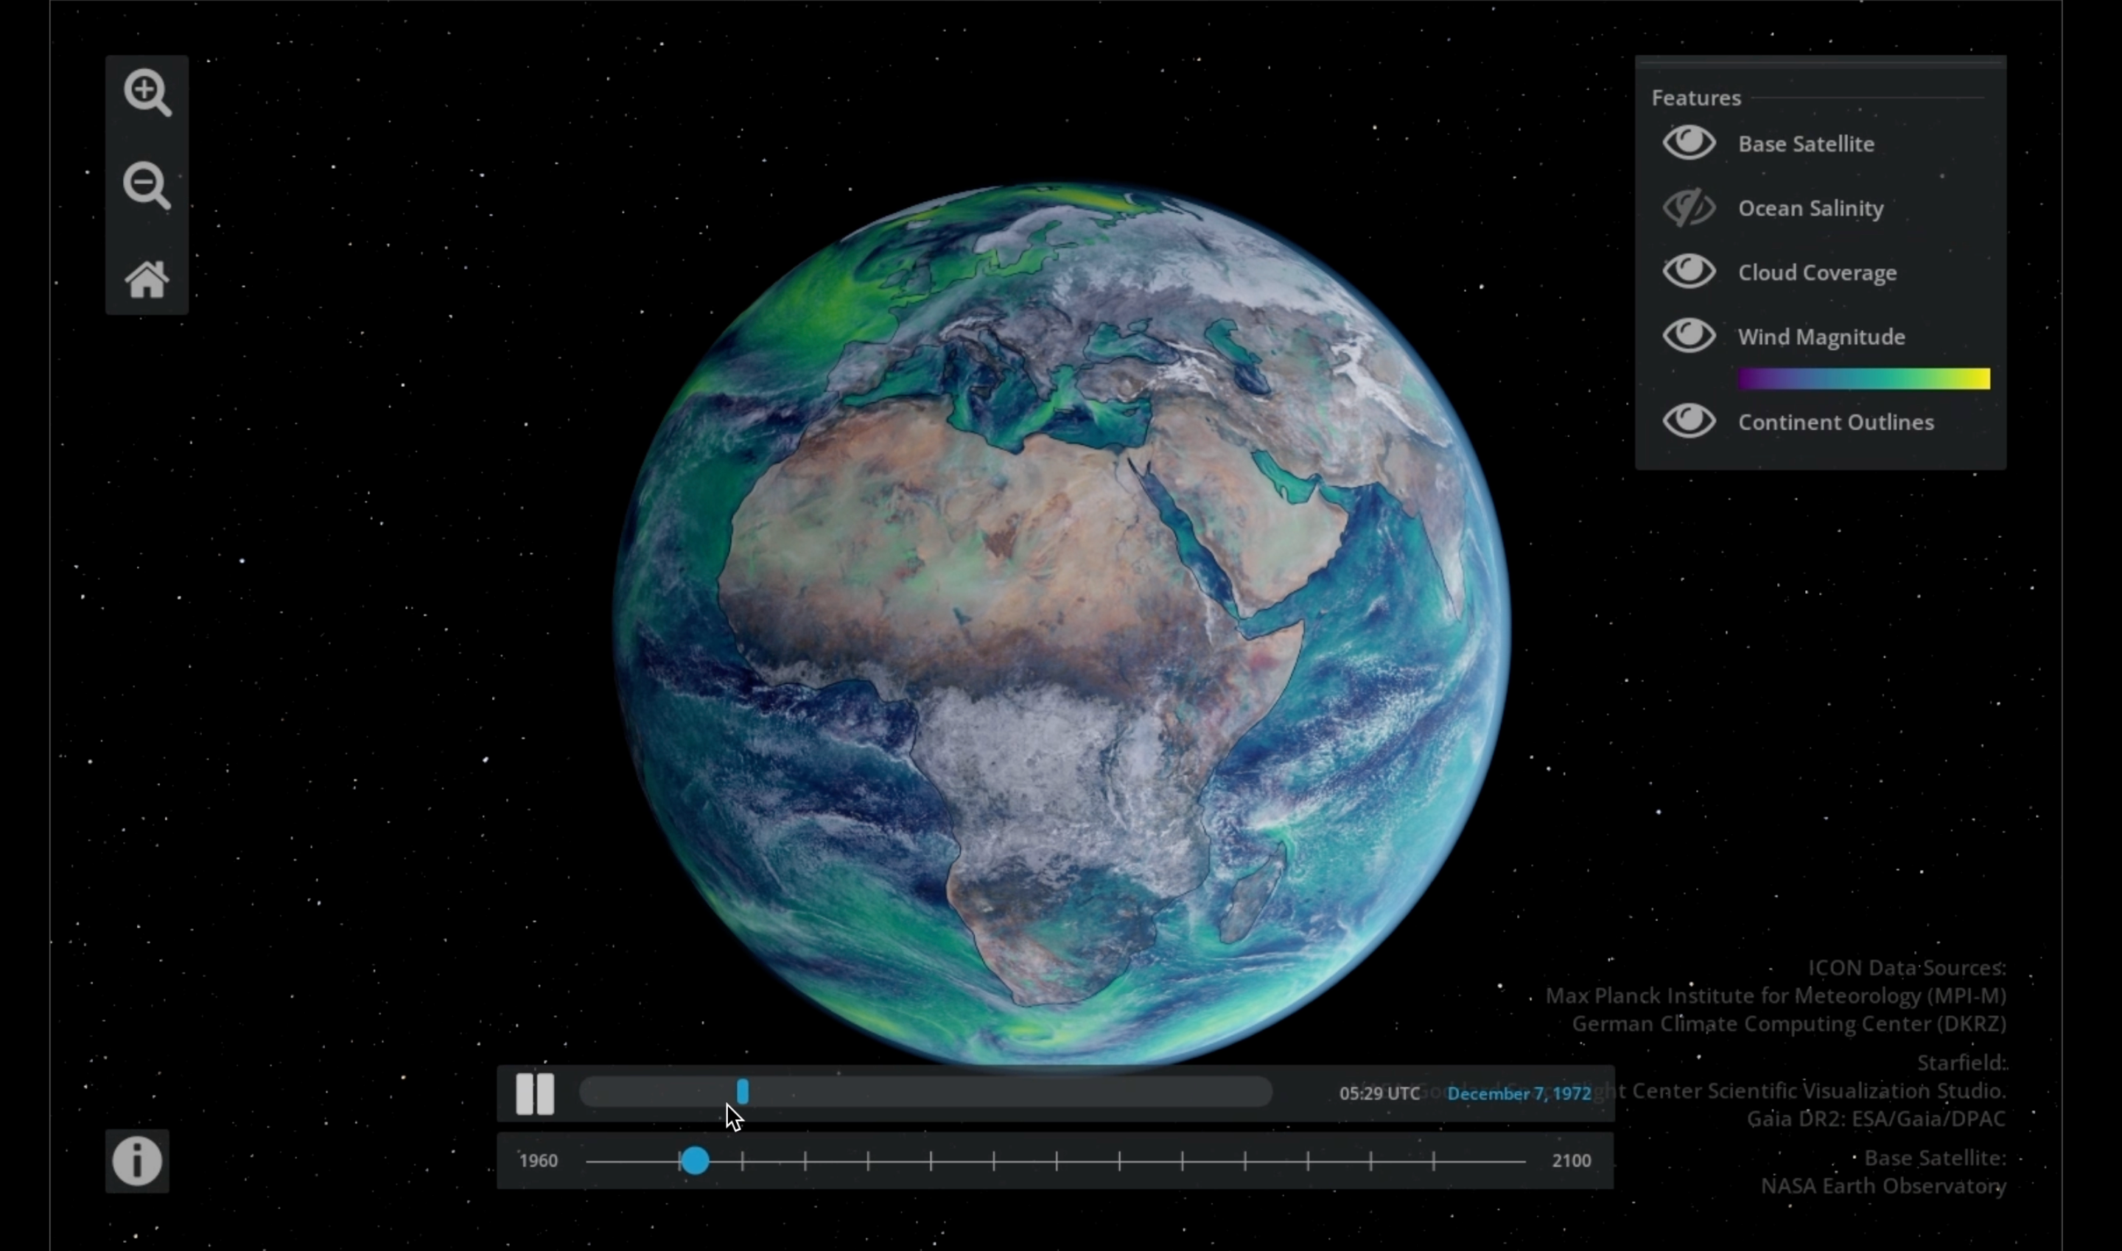Screen dimensions: 2122x1251
Task: Click the December 7, 1972 date
Action: (x=1519, y=1093)
